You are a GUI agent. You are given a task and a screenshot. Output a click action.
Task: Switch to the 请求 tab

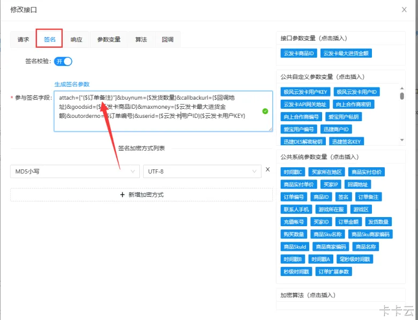tap(23, 40)
